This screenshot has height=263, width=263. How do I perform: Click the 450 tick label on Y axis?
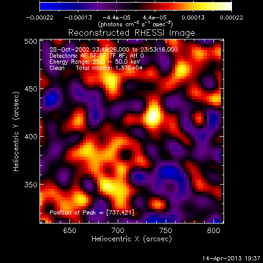point(31,89)
